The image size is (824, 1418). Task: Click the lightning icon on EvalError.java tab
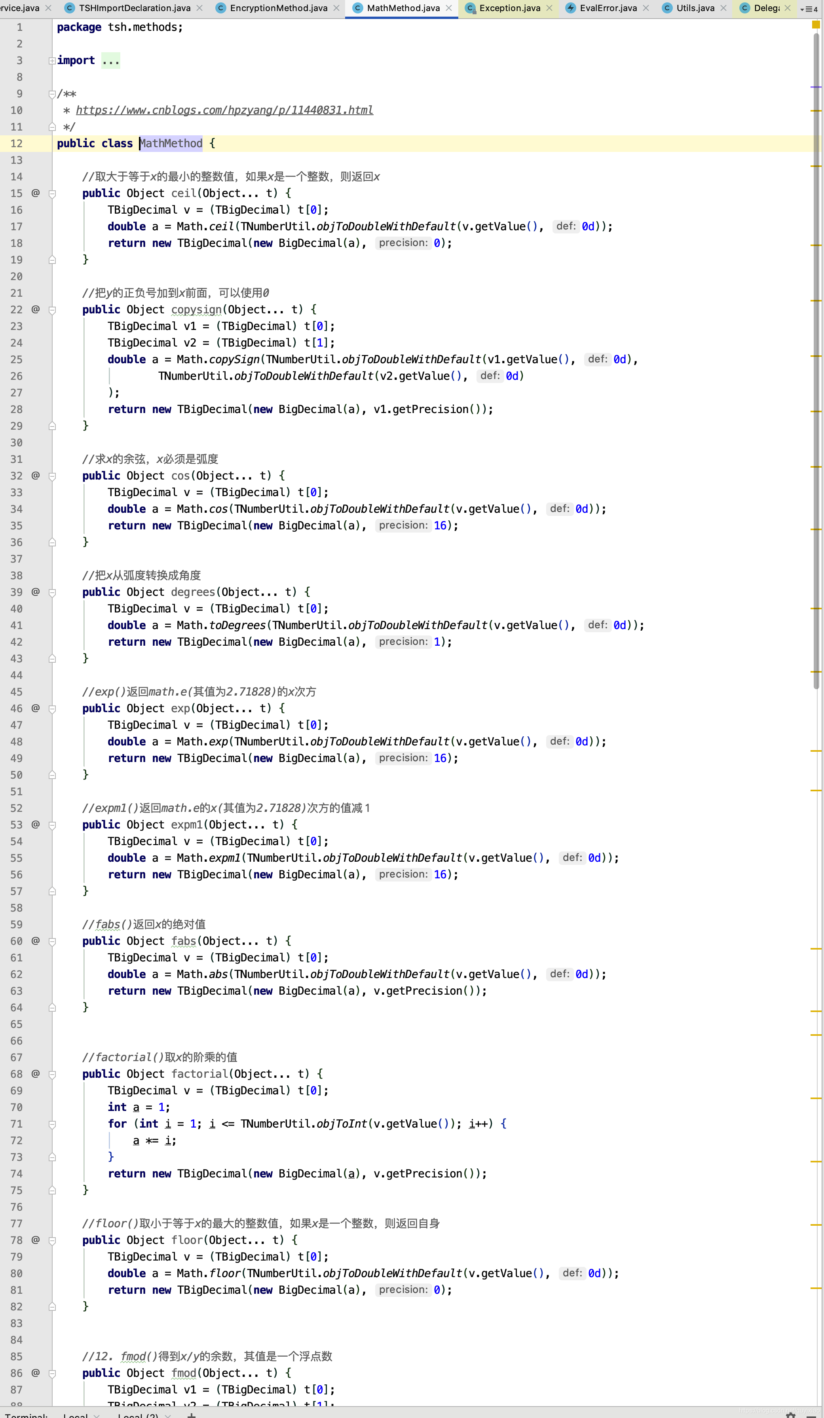571,8
